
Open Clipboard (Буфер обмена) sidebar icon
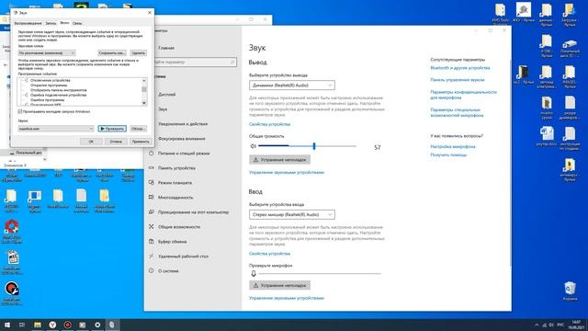(x=151, y=241)
